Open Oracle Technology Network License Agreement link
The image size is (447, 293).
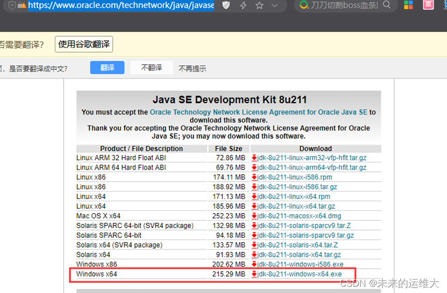coord(258,112)
